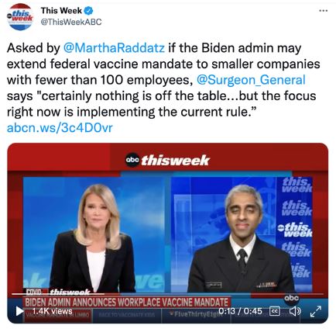This screenshot has width=336, height=329.
Task: Click the 0:13 / 0:45 time display
Action: 240,311
